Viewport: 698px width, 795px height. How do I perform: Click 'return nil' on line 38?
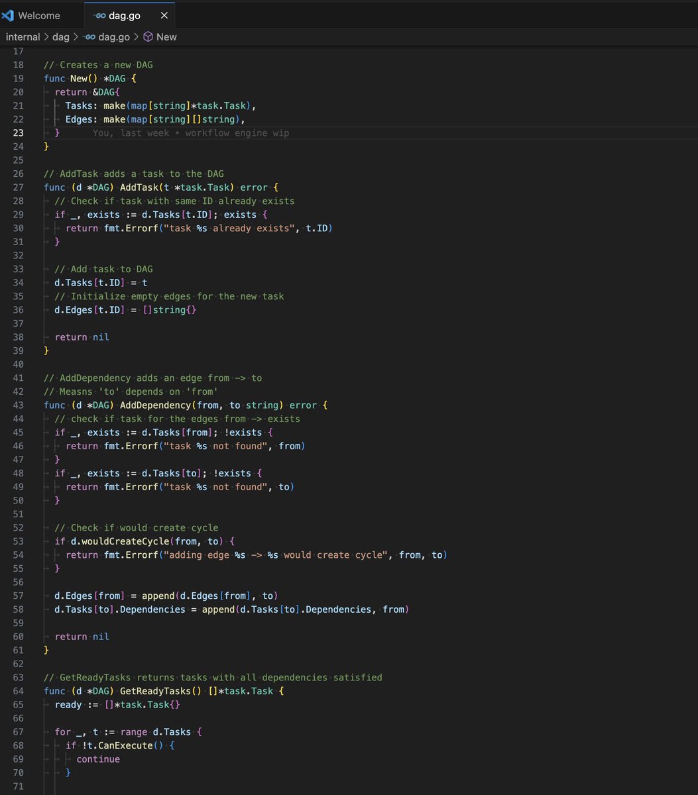coord(82,337)
